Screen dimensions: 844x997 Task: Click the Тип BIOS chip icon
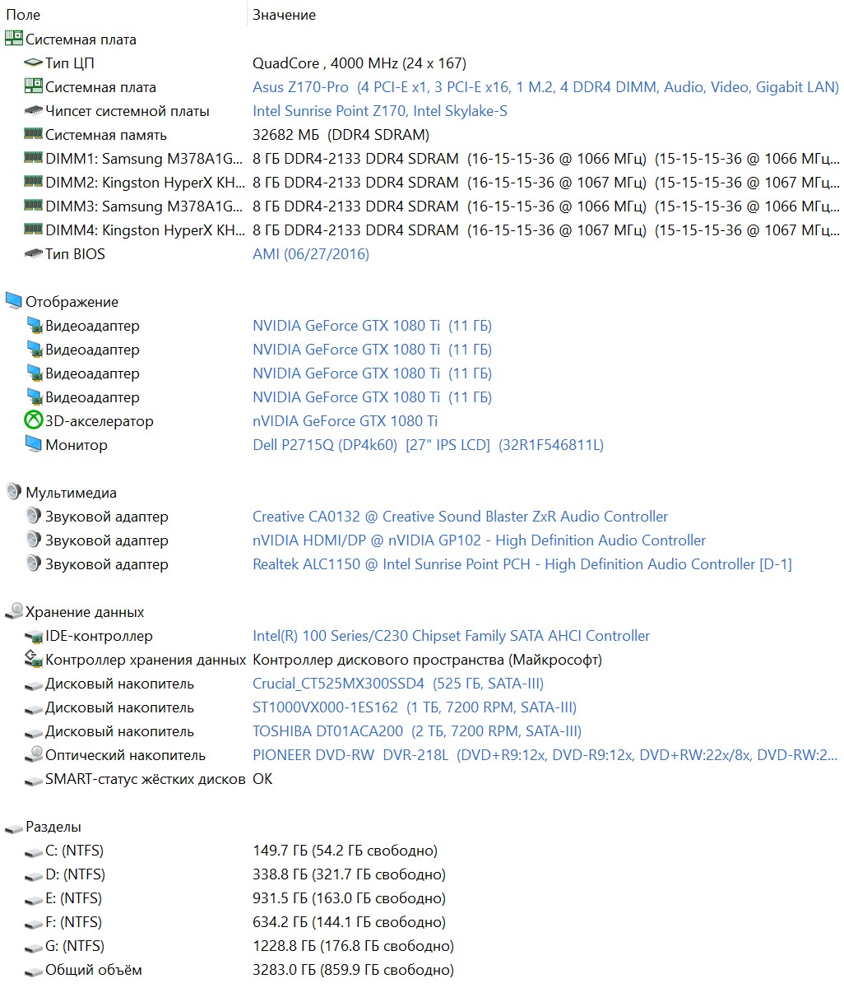[x=34, y=253]
